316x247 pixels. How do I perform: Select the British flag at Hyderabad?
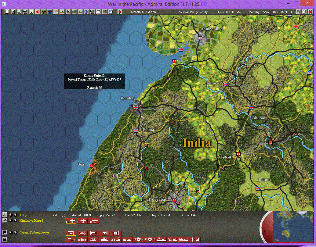tap(174, 200)
